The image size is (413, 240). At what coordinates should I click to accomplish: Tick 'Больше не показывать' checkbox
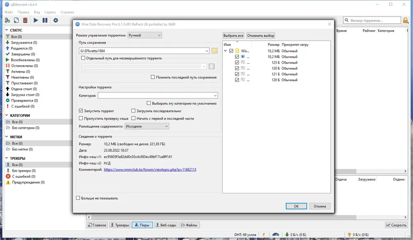pyautogui.click(x=78, y=198)
